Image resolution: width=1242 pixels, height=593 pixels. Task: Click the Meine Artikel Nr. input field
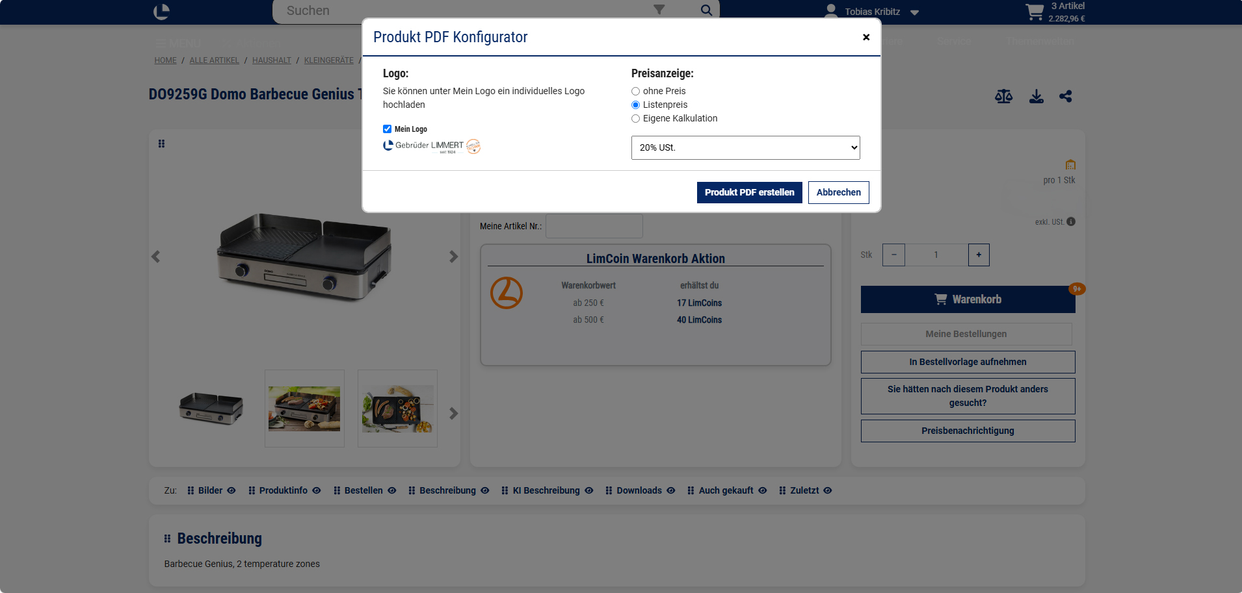pyautogui.click(x=594, y=226)
